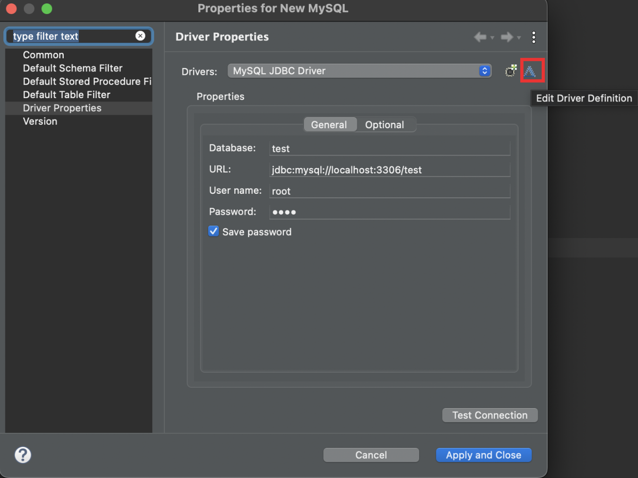Viewport: 638px width, 478px height.
Task: Click the Test Connection button
Action: tap(490, 415)
